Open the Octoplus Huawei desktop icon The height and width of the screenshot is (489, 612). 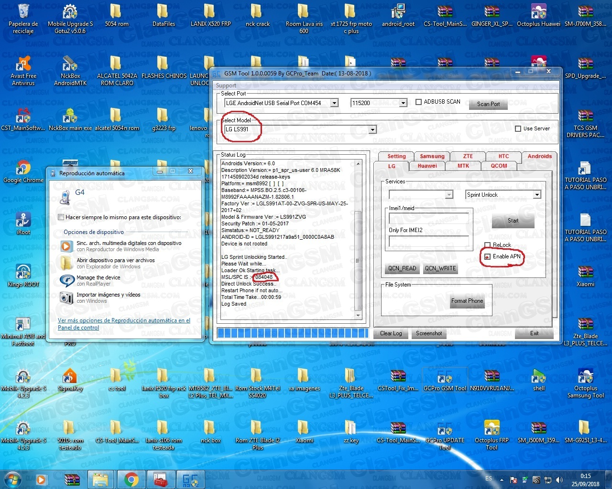(x=539, y=16)
